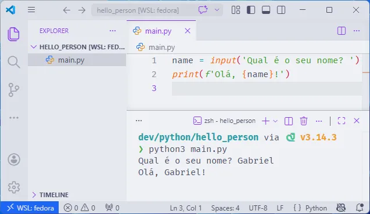This screenshot has height=214, width=370.
Task: Split the editor to the right
Action: [x=342, y=31]
